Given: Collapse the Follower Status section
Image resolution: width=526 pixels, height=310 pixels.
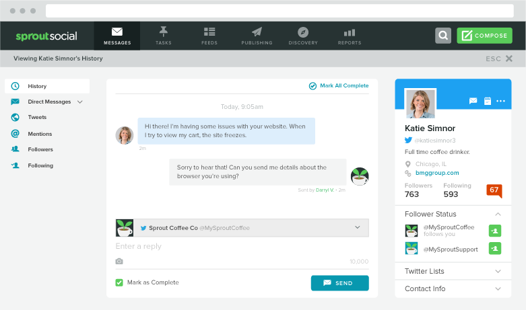Looking at the screenshot, I should [498, 215].
